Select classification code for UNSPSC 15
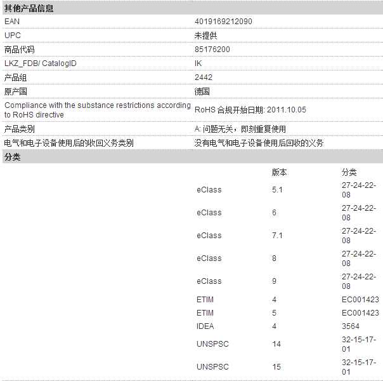This screenshot has height=381, width=383. coord(359,367)
